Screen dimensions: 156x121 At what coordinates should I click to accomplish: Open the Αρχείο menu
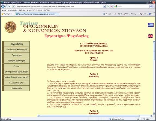click(4, 10)
